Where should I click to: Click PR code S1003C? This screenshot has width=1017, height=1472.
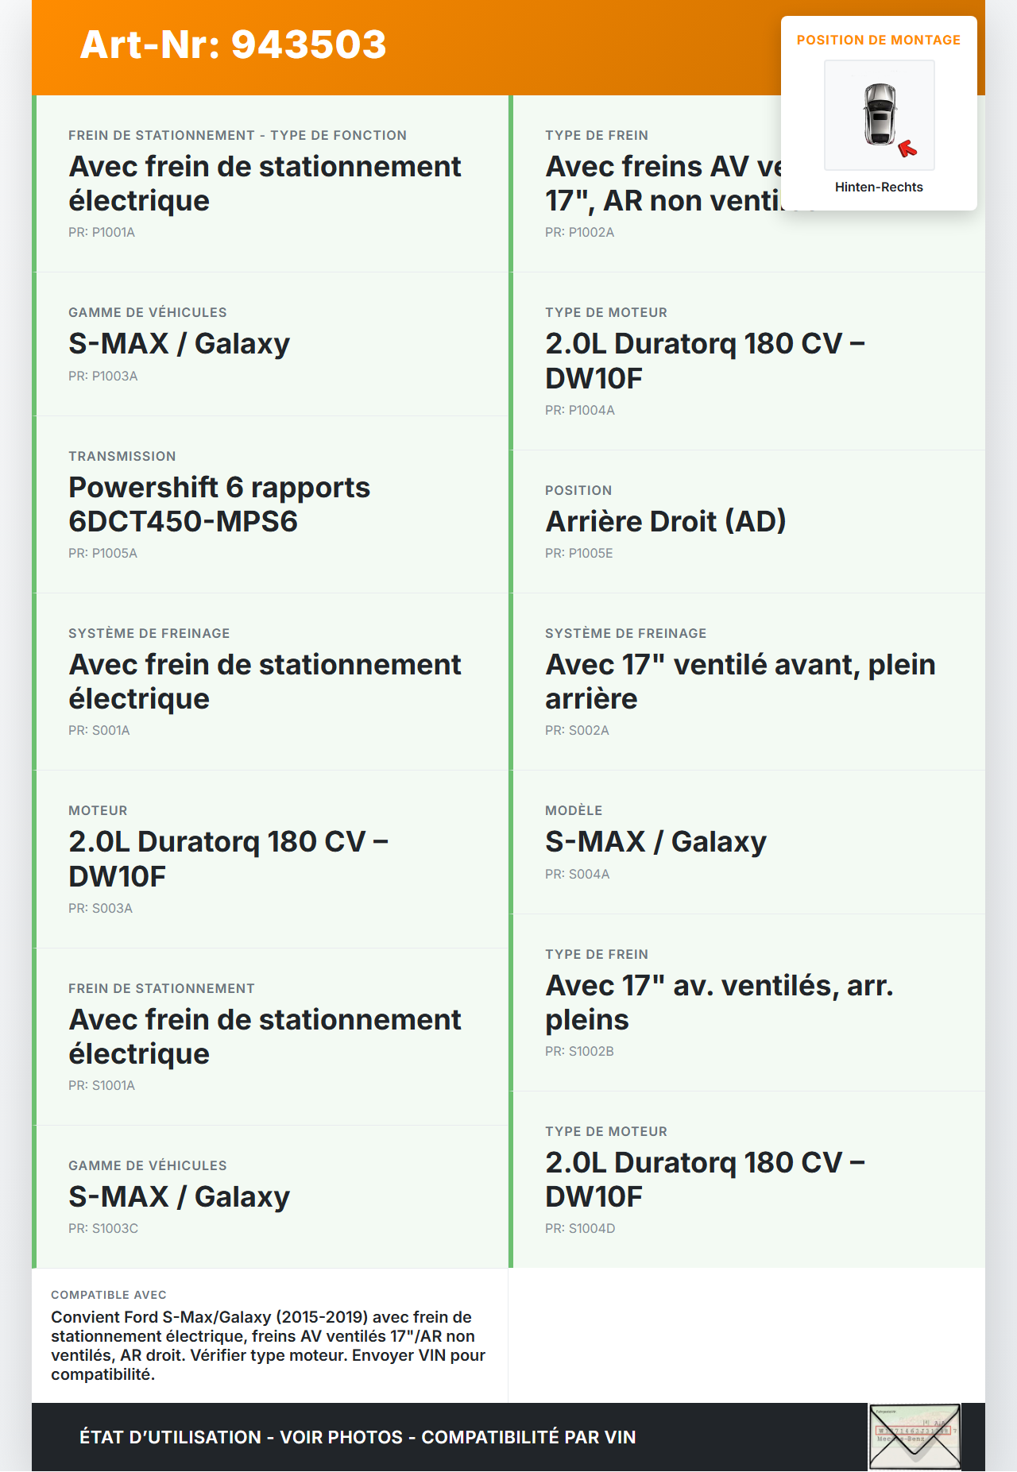103,1228
